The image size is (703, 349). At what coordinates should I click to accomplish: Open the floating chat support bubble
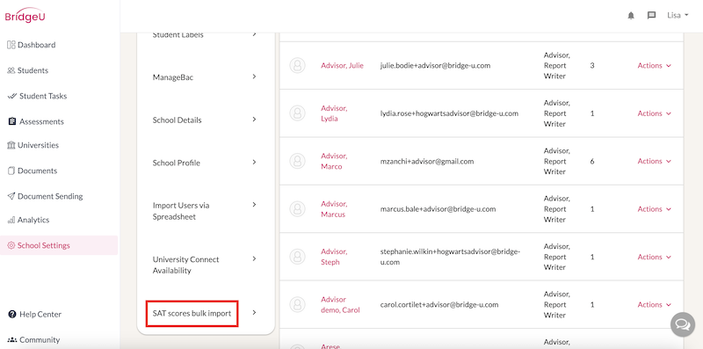click(x=683, y=324)
